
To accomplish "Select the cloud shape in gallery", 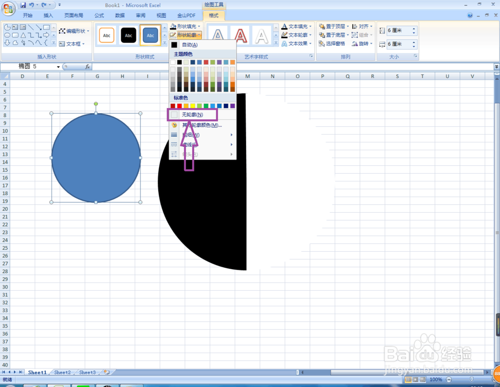I will click(x=15, y=42).
